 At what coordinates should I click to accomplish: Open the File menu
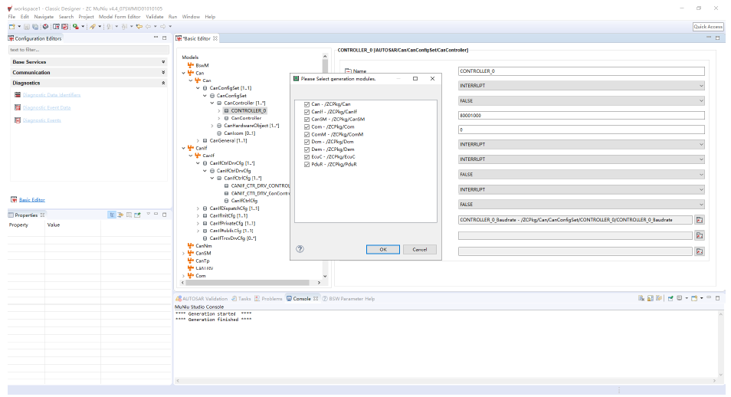pos(11,17)
